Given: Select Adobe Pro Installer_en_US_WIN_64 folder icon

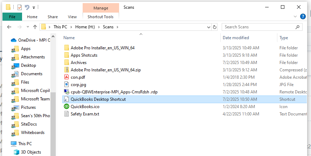Looking at the screenshot, I should [x=67, y=48].
